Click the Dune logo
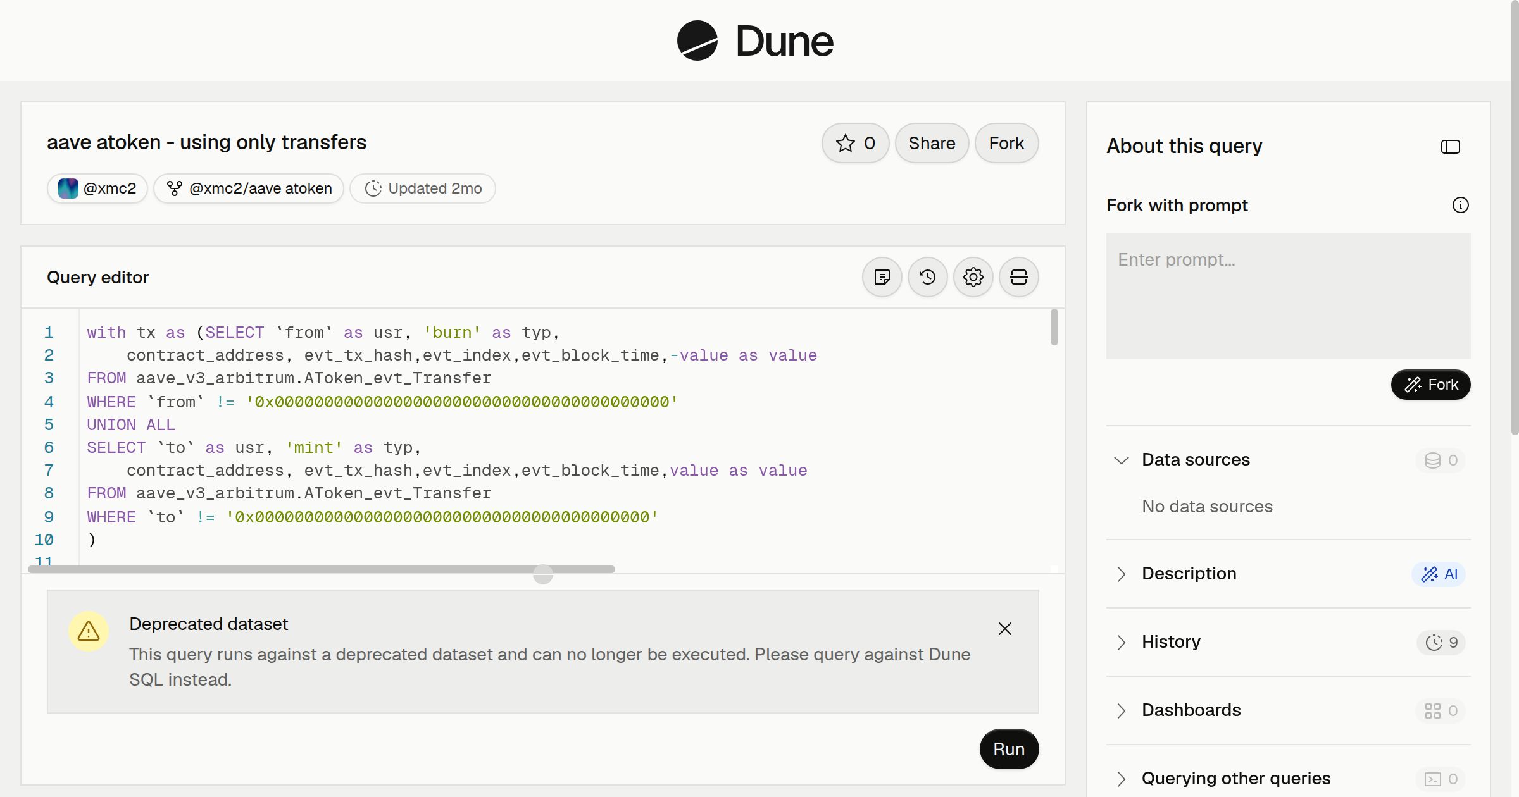 pos(755,40)
